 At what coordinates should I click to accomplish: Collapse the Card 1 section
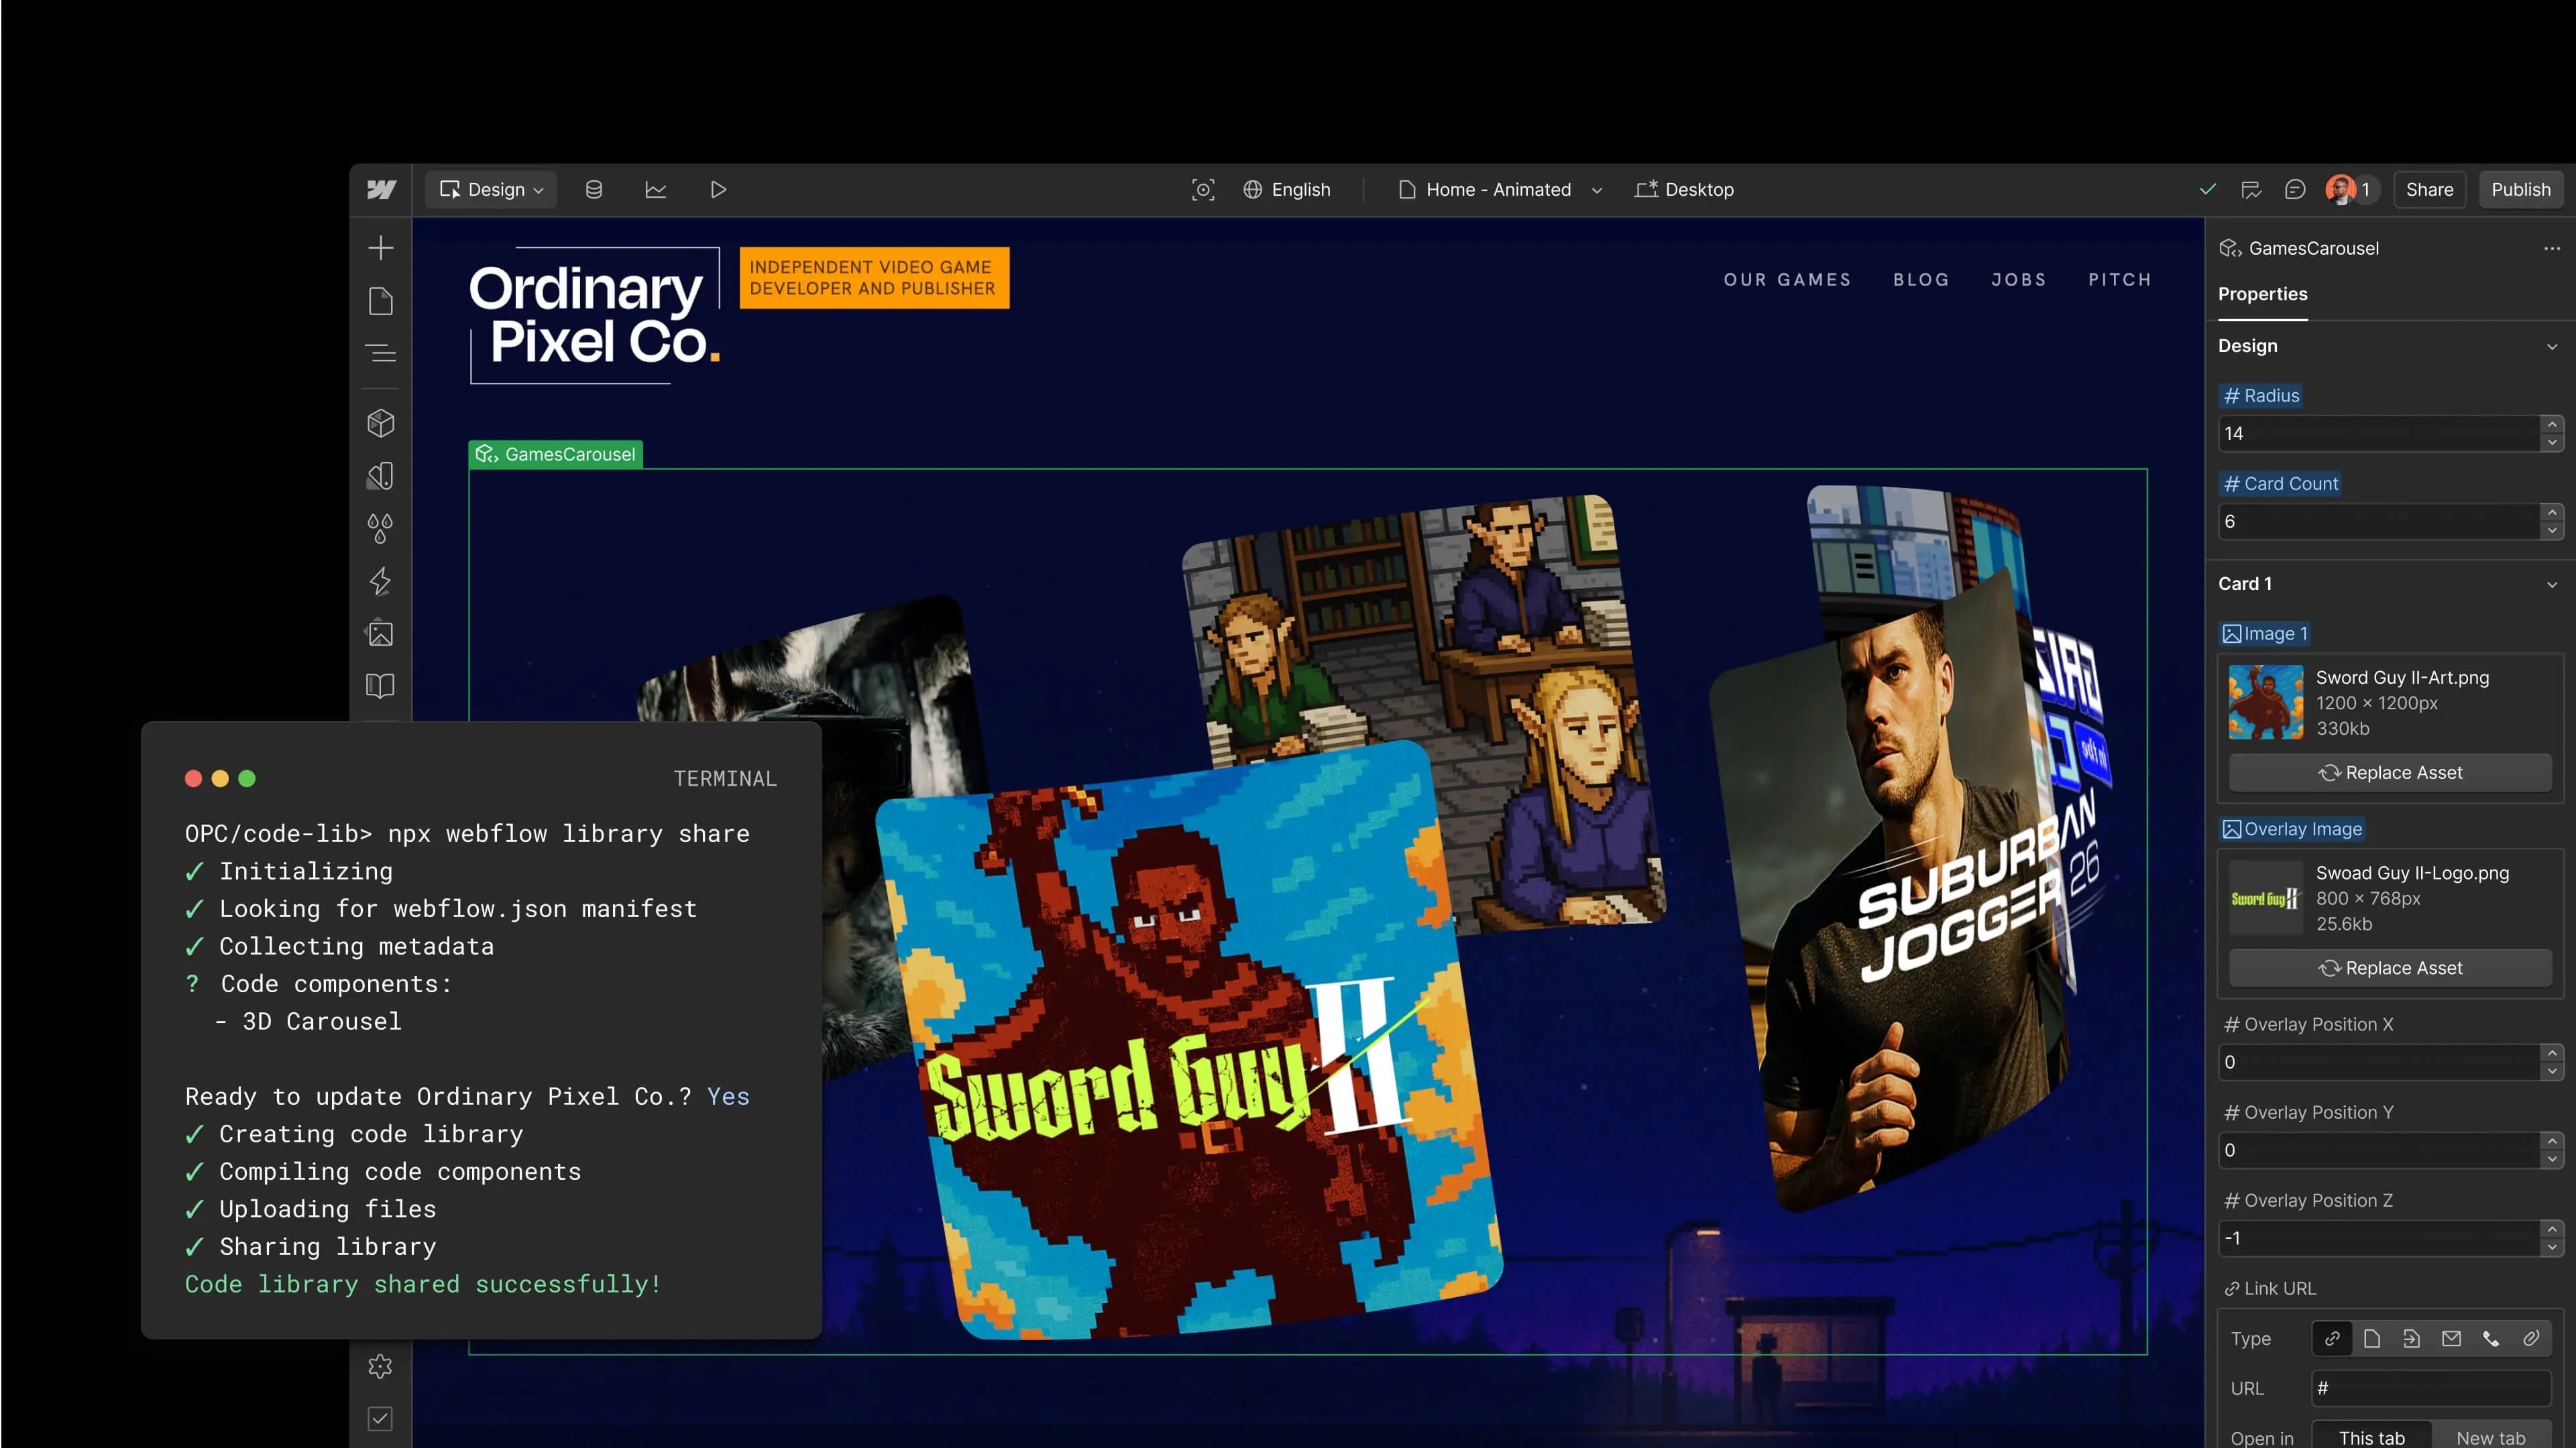(x=2551, y=585)
